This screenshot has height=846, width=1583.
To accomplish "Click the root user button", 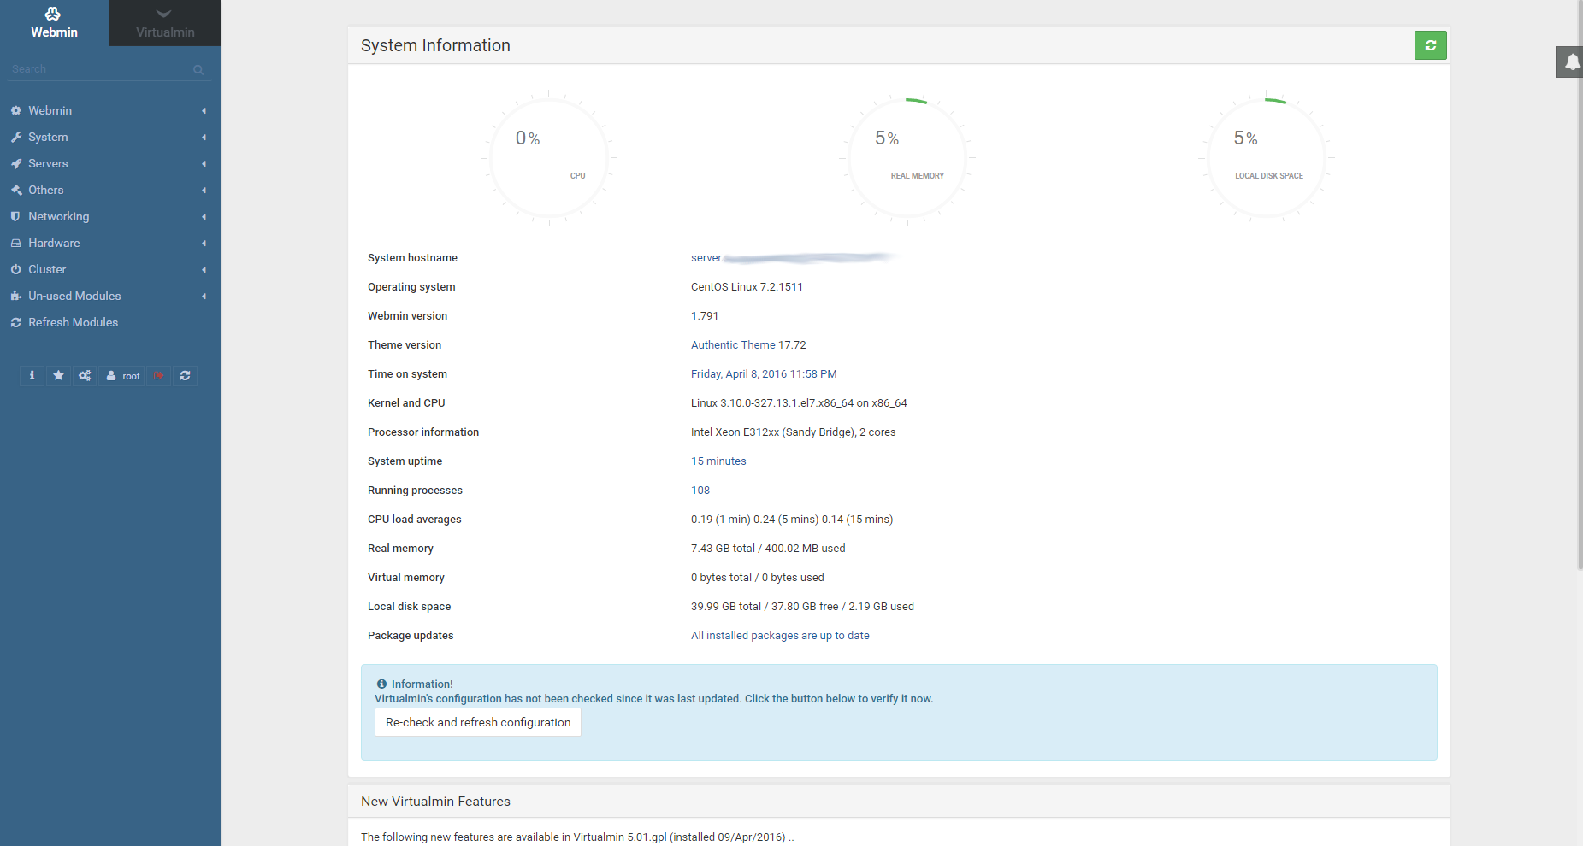I will [123, 376].
